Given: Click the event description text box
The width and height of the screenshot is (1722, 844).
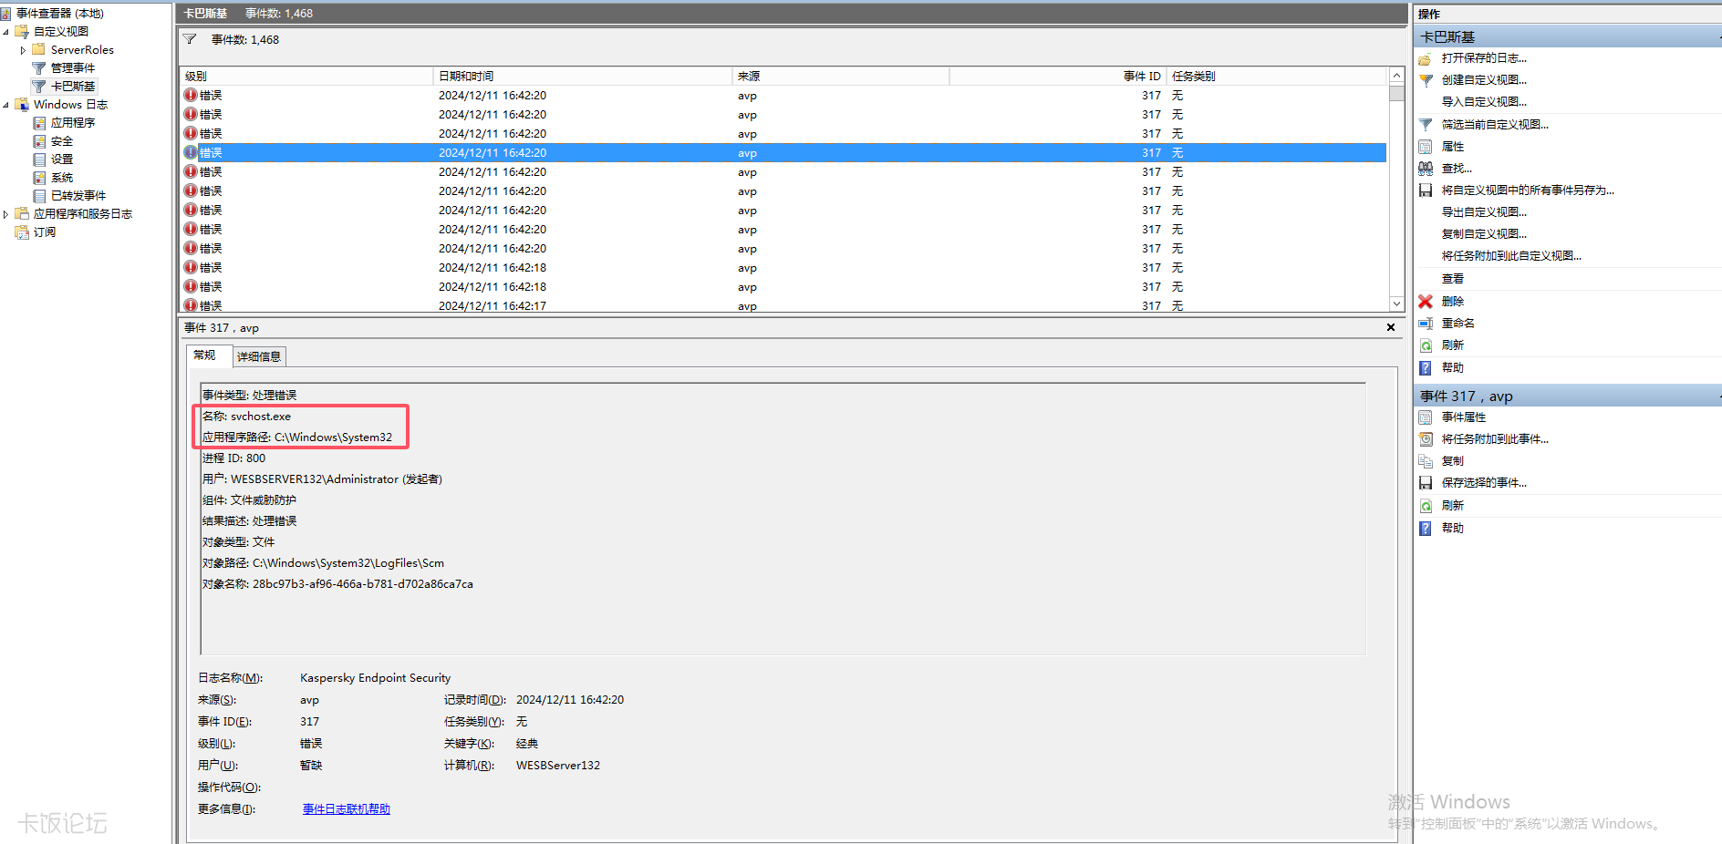Looking at the screenshot, I should [x=783, y=518].
